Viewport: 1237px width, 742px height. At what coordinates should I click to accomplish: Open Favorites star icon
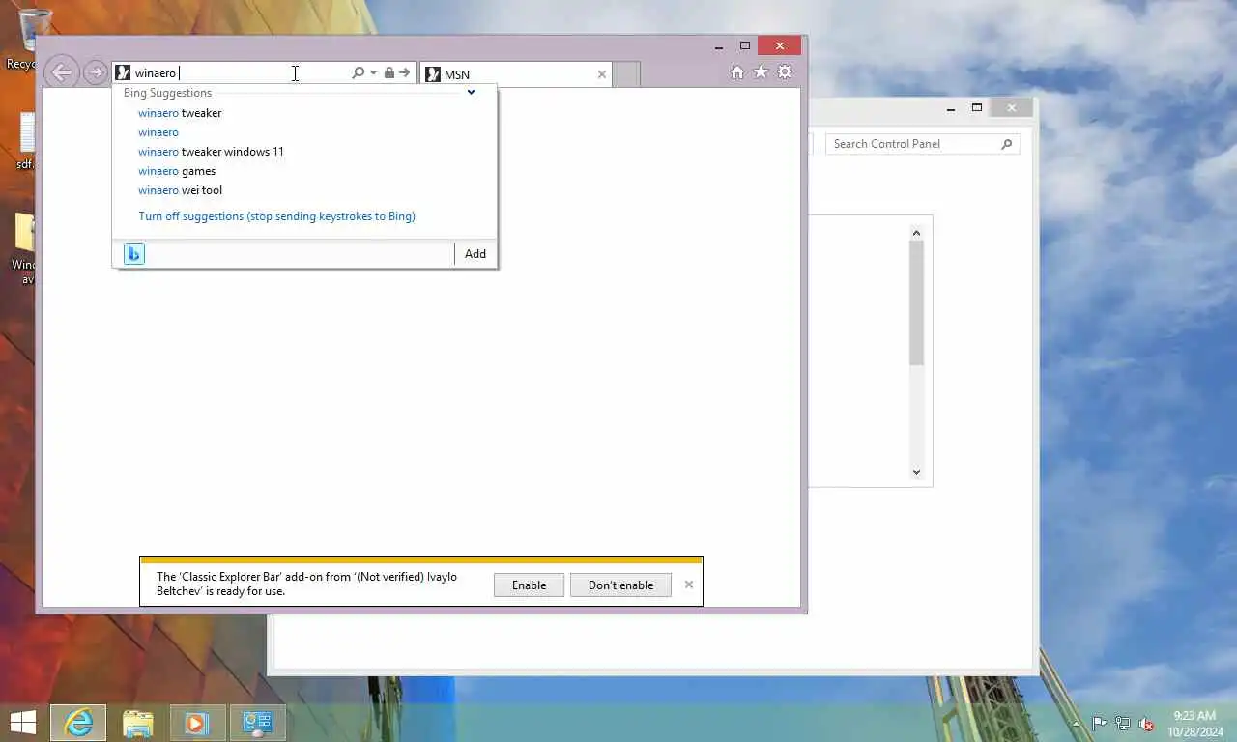[761, 72]
